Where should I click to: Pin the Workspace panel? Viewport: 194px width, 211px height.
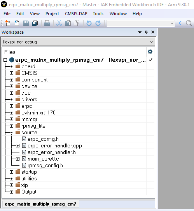pos(146,32)
